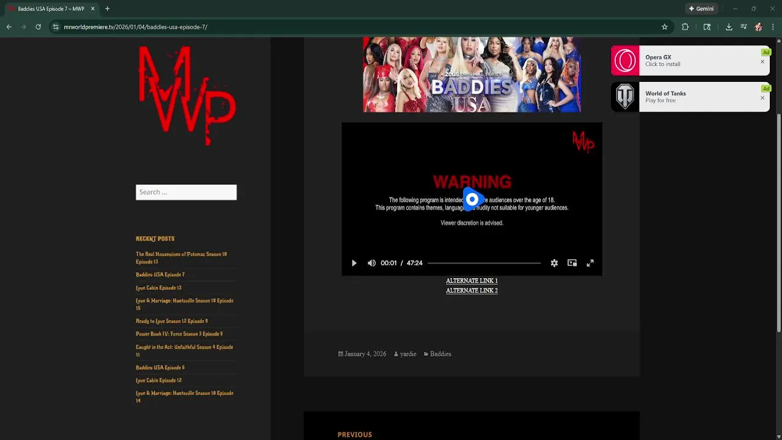Open the browser extensions puzzle icon
This screenshot has width=782, height=440.
point(685,27)
